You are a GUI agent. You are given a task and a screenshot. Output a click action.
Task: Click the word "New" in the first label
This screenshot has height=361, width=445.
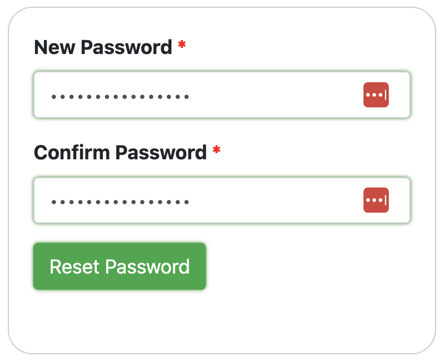tap(54, 47)
